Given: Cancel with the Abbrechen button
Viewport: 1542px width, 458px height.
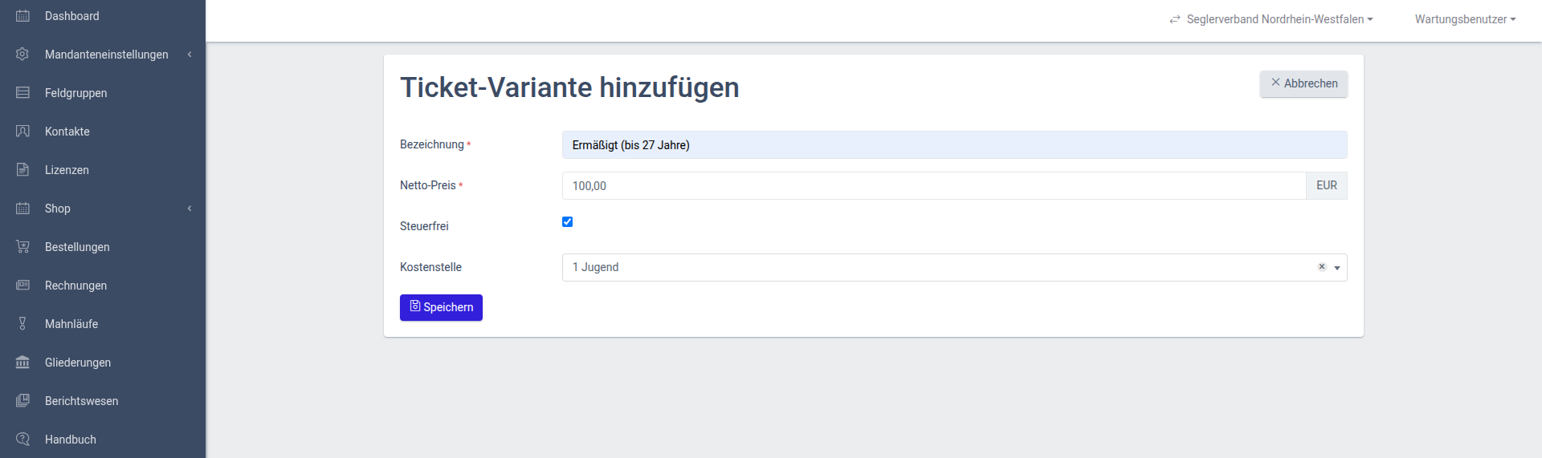Looking at the screenshot, I should [x=1303, y=83].
